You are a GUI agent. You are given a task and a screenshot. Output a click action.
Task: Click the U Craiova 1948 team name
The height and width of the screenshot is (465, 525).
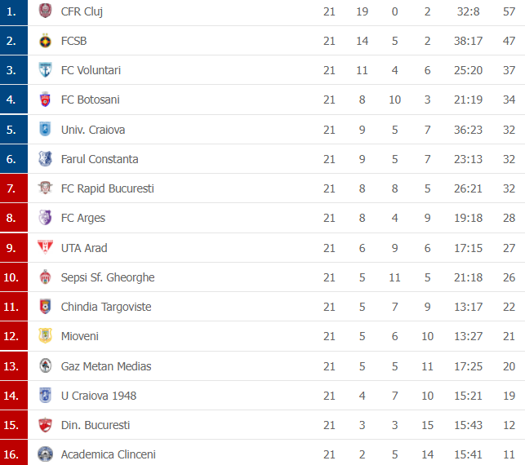(x=99, y=396)
